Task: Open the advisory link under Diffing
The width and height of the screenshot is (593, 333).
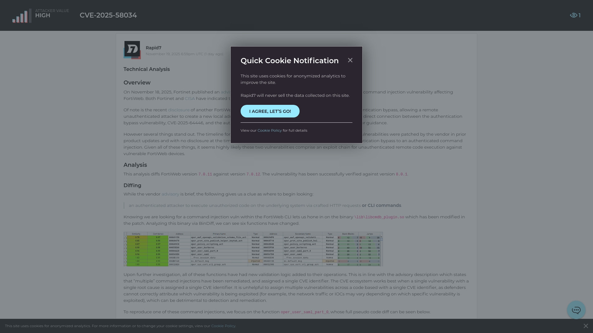Action: (170, 194)
